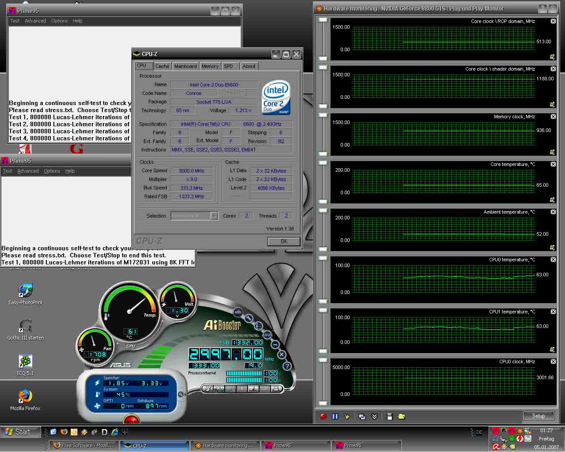Close the CPU1 temperature graph
Screen dimensions: 565x452
pos(553,312)
